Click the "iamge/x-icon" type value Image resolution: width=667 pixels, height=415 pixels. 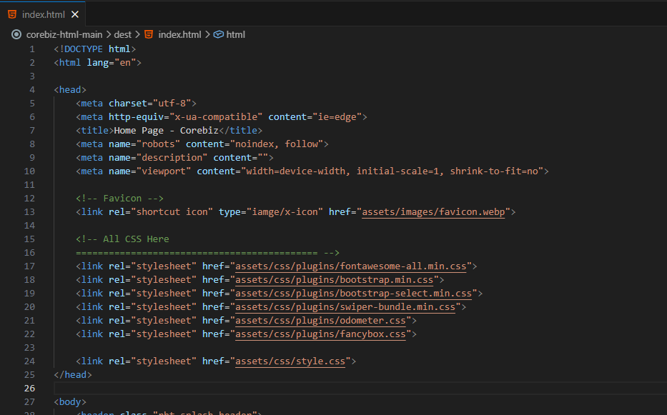click(285, 211)
